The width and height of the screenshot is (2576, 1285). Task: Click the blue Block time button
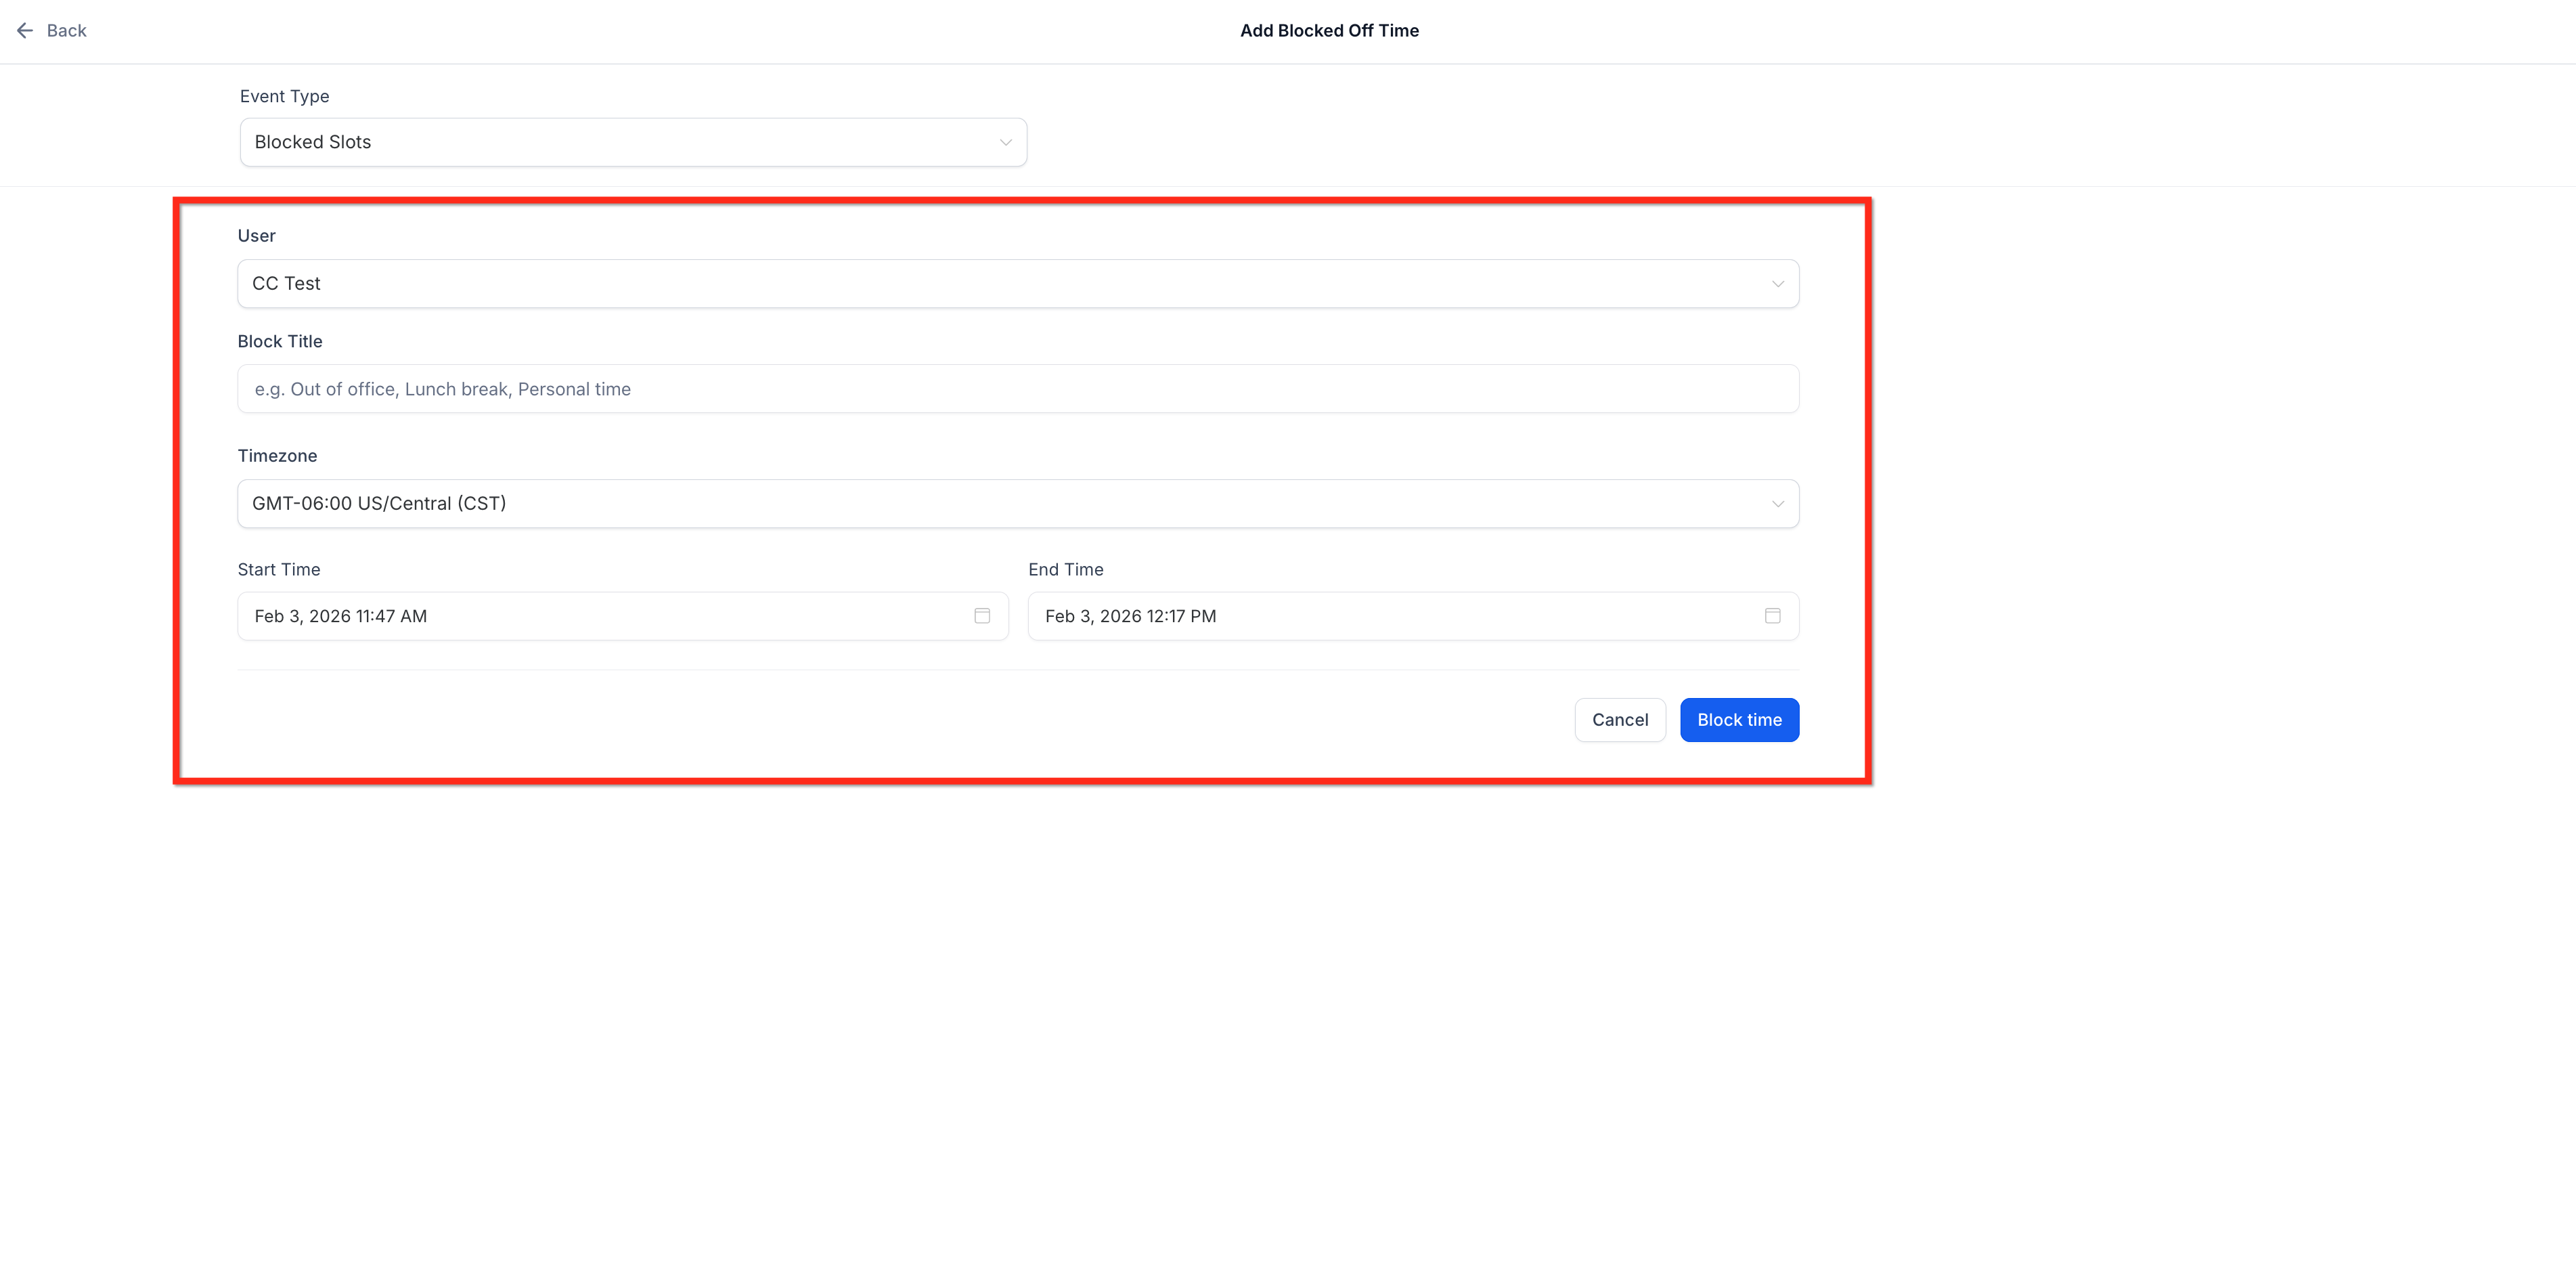1738,720
